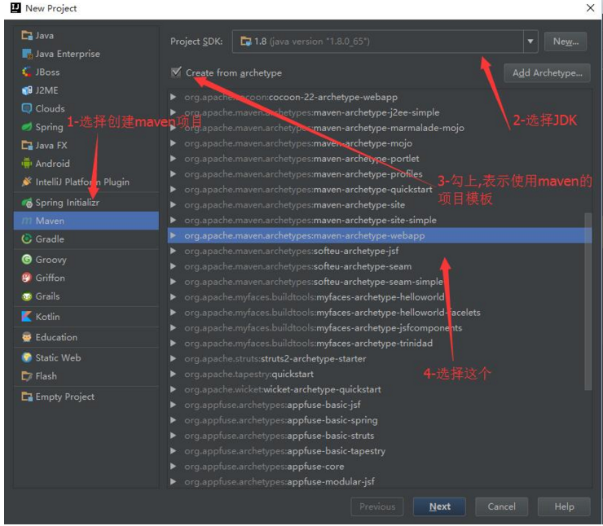Open Help for the dialog
Image resolution: width=603 pixels, height=526 pixels.
564,506
